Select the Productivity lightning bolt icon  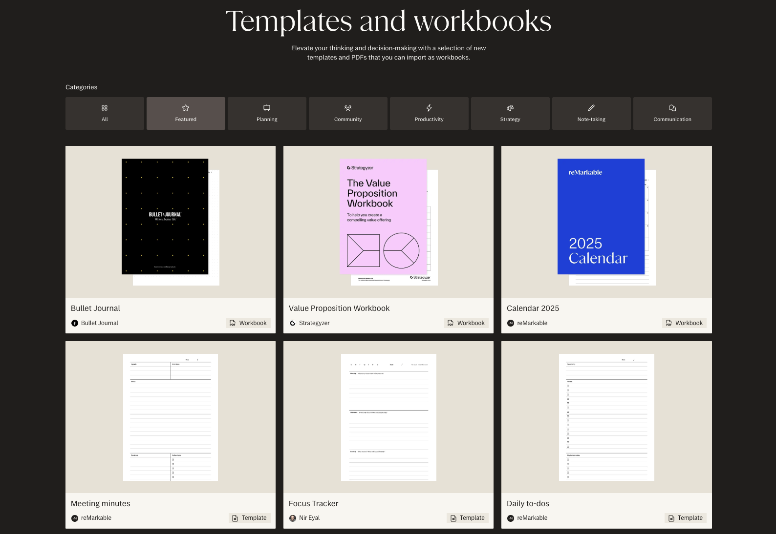(429, 108)
